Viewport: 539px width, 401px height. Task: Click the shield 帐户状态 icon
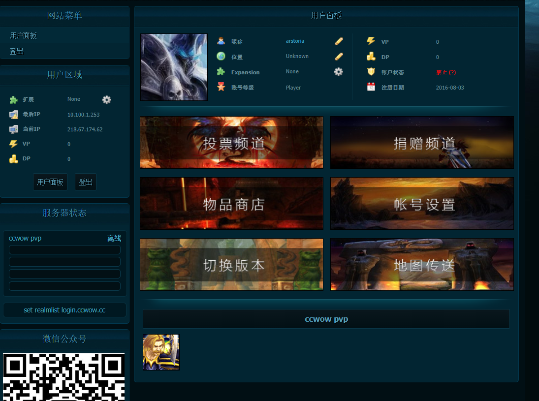(x=371, y=72)
